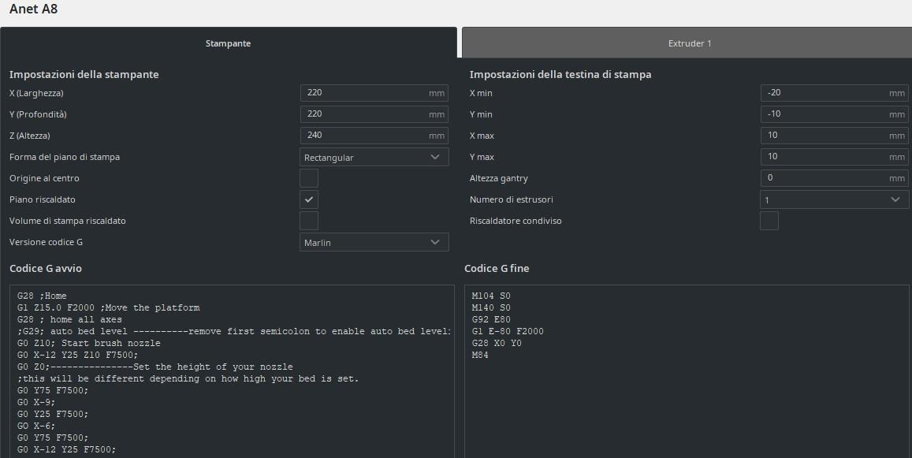Edit the Z (Altezza) height field

click(x=374, y=136)
